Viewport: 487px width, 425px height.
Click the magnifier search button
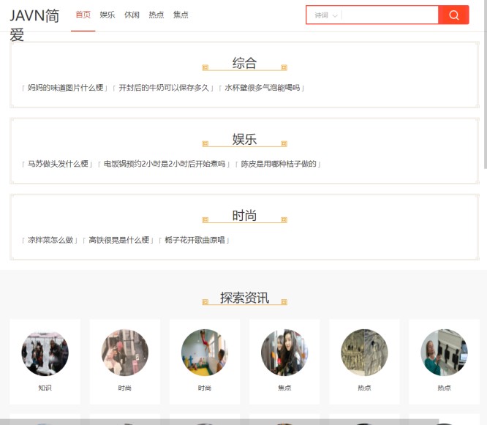pos(453,15)
